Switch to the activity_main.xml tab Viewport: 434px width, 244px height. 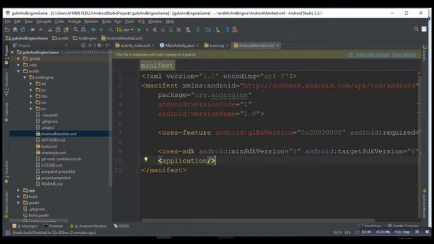[135, 45]
